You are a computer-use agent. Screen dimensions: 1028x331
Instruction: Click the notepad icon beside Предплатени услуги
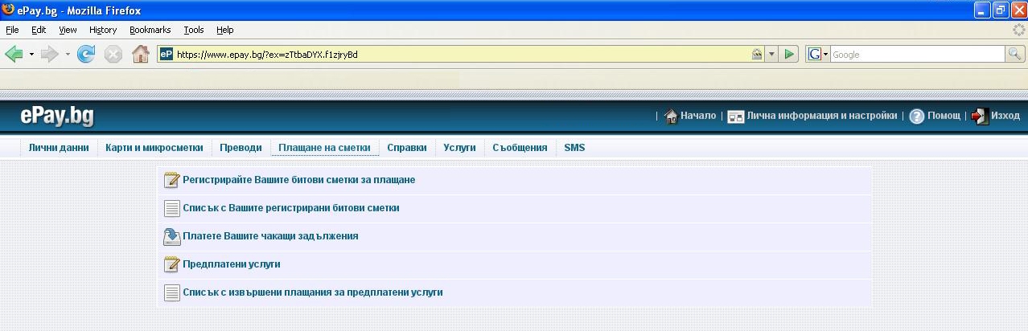(171, 264)
